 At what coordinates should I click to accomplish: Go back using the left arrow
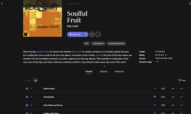(x=2, y=4)
